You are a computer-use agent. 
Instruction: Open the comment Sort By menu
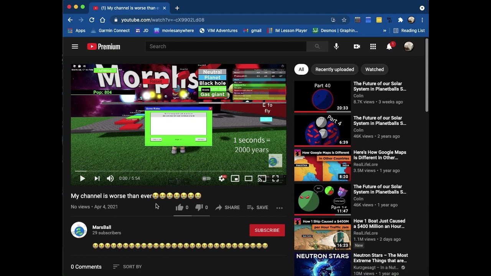tap(127, 267)
